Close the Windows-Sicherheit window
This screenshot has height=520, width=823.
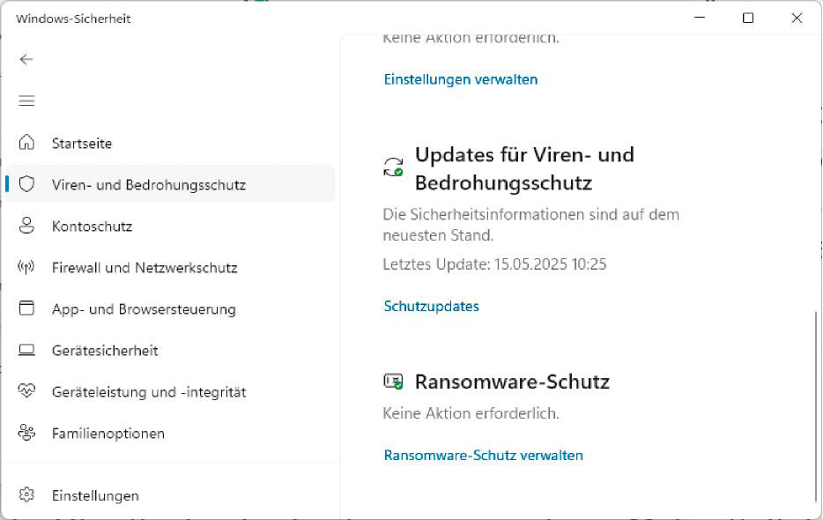point(797,18)
